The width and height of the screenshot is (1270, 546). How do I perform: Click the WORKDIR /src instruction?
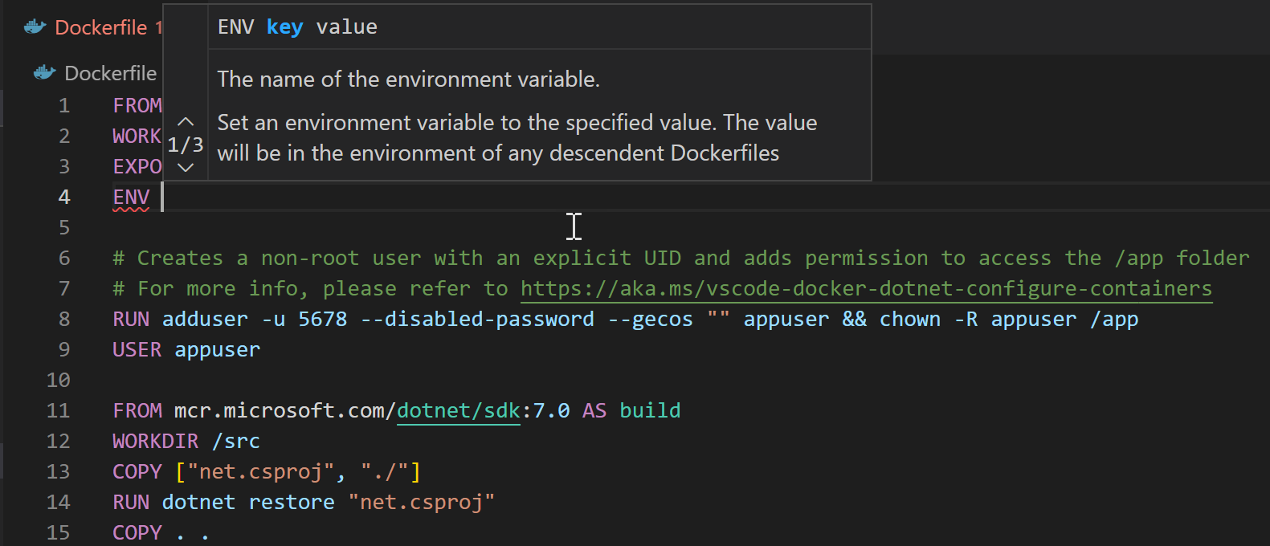[186, 441]
